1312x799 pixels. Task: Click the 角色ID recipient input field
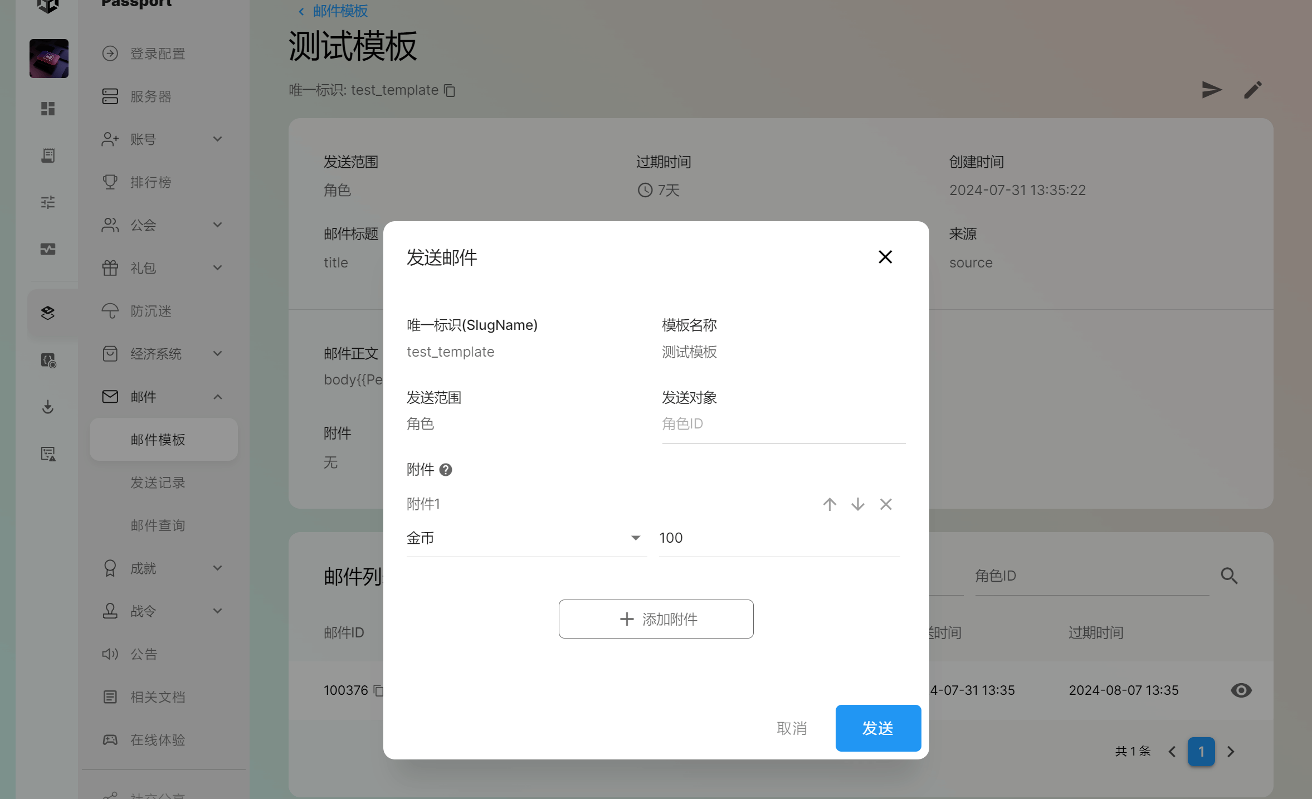click(783, 425)
